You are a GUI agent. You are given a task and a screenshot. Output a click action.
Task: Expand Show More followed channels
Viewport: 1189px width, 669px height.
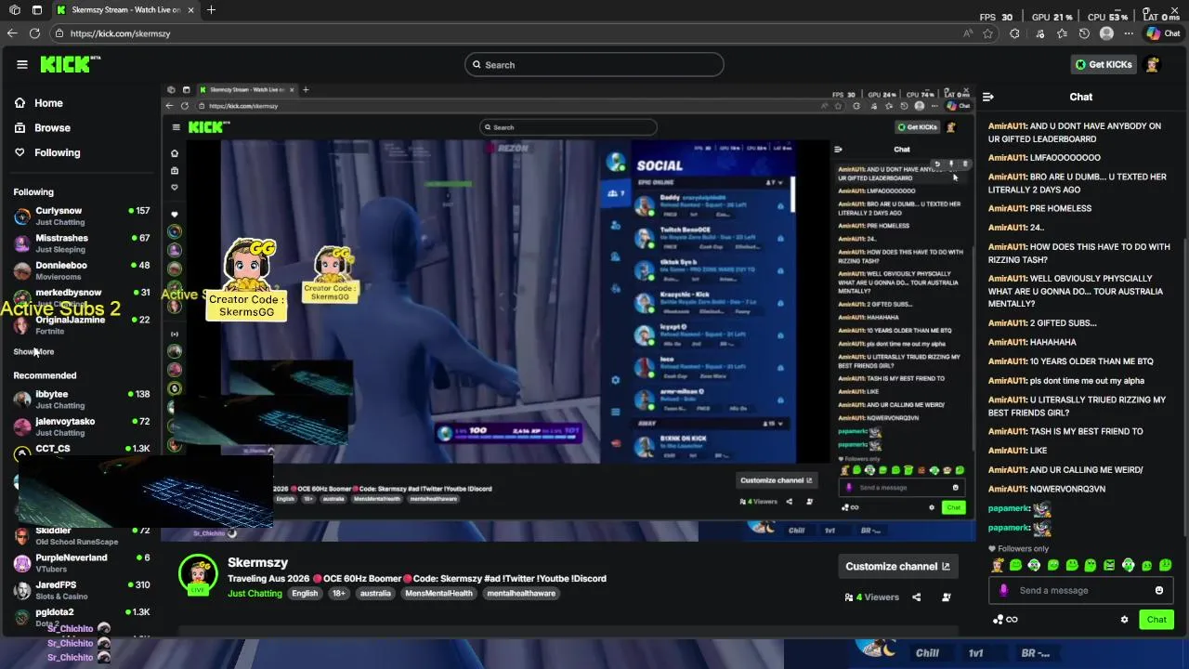pos(33,352)
